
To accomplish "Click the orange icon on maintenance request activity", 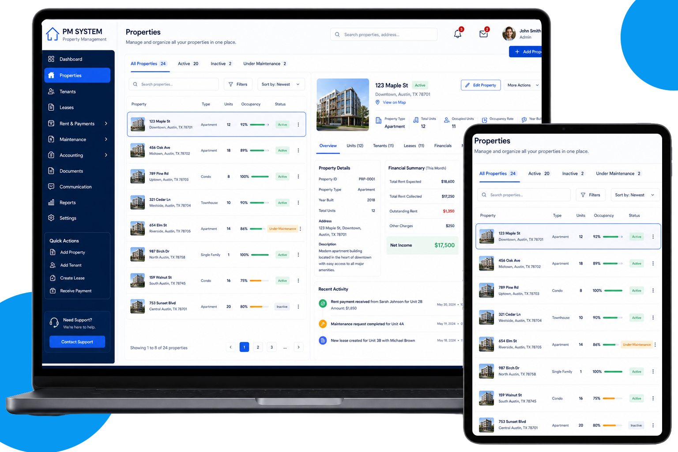I will pyautogui.click(x=323, y=324).
